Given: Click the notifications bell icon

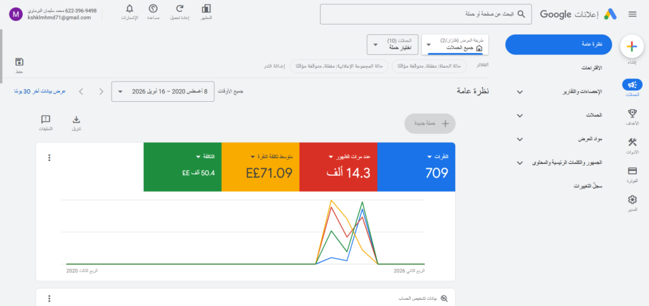Looking at the screenshot, I should point(129,9).
